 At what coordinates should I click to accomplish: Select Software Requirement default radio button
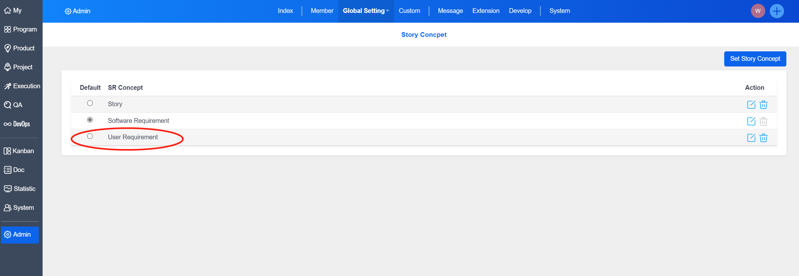tap(90, 120)
